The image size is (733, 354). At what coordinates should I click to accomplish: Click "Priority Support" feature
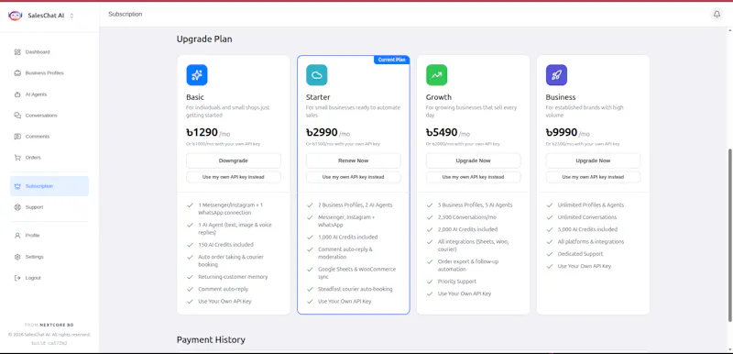pyautogui.click(x=457, y=282)
